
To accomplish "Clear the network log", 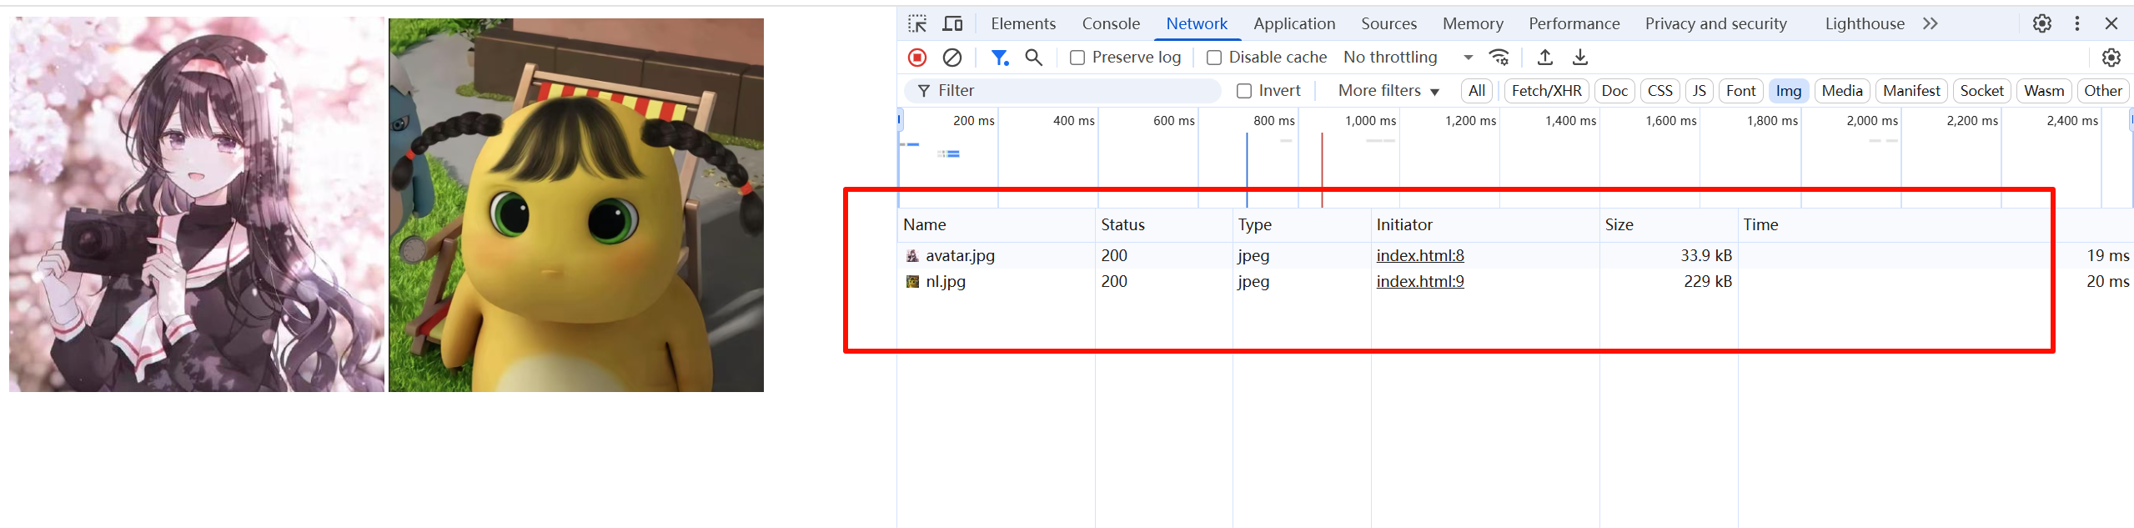I will 952,58.
